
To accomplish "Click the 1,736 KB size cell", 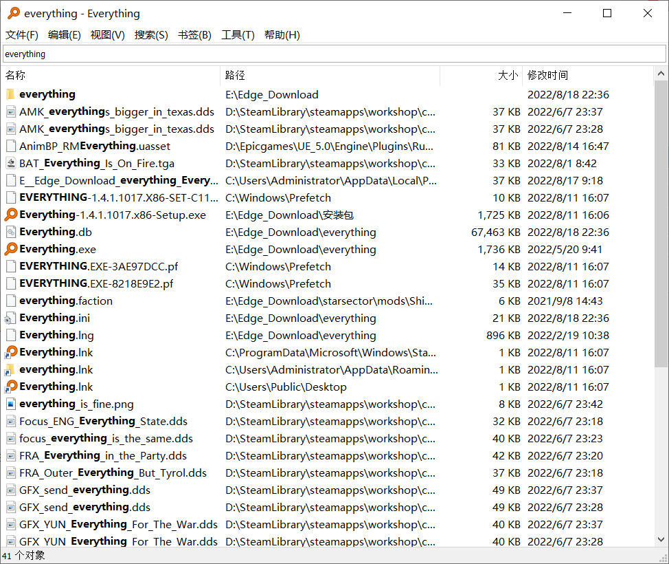I will pyautogui.click(x=499, y=250).
